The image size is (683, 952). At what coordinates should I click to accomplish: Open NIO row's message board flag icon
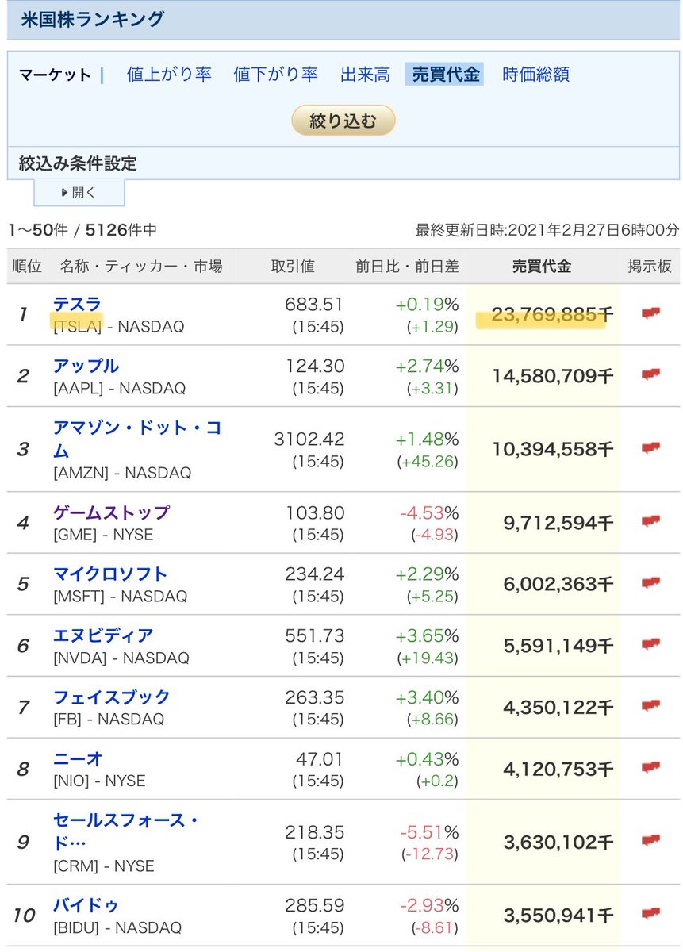pos(651,768)
